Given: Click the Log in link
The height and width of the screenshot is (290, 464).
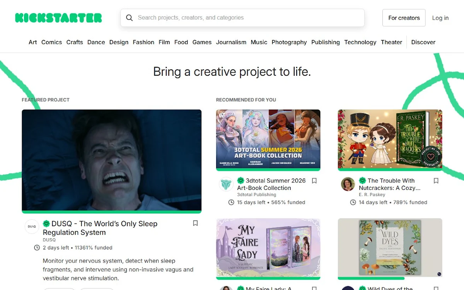Looking at the screenshot, I should tap(440, 18).
